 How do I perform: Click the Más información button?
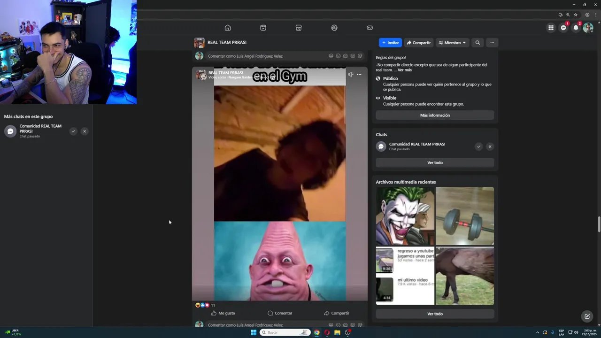point(435,115)
